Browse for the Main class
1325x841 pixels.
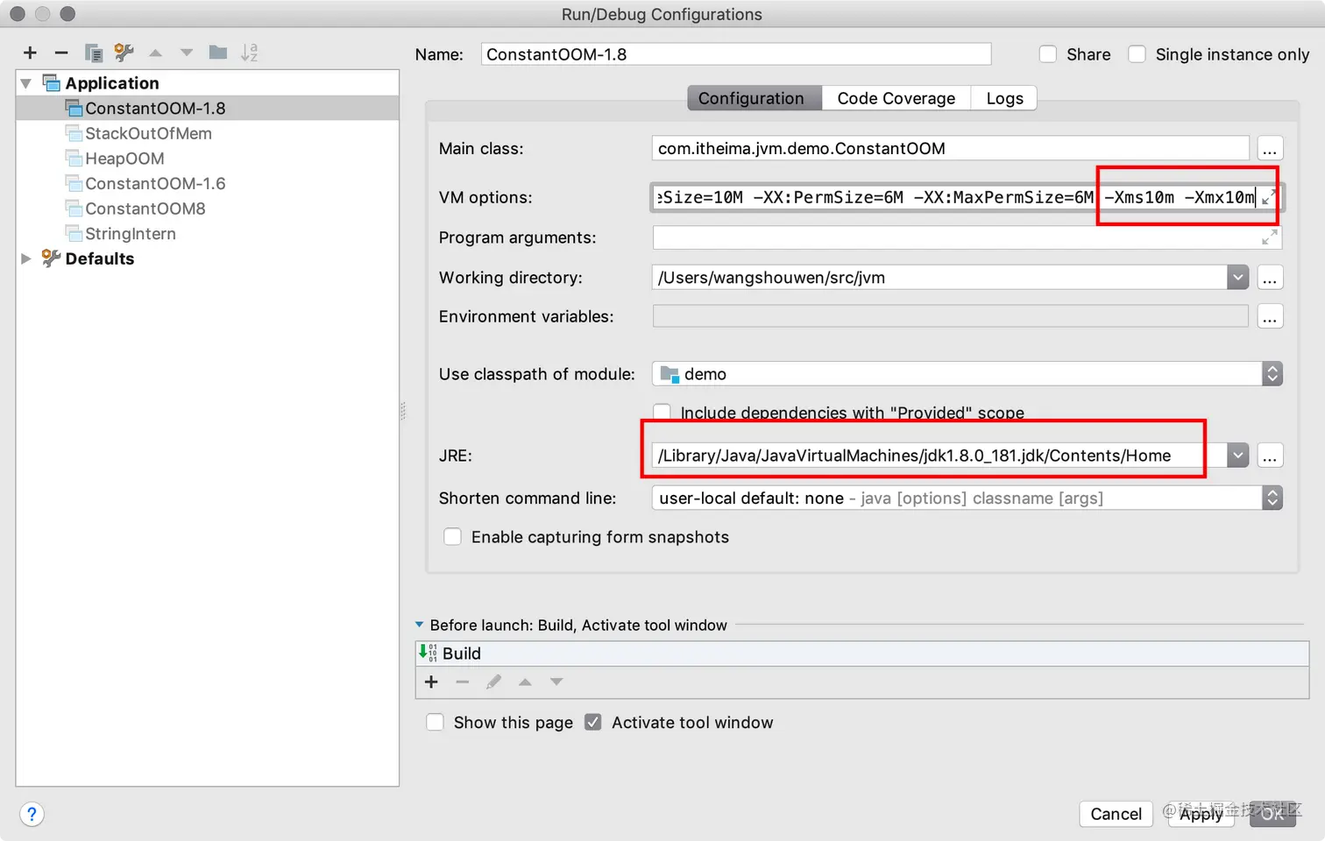[1270, 149]
